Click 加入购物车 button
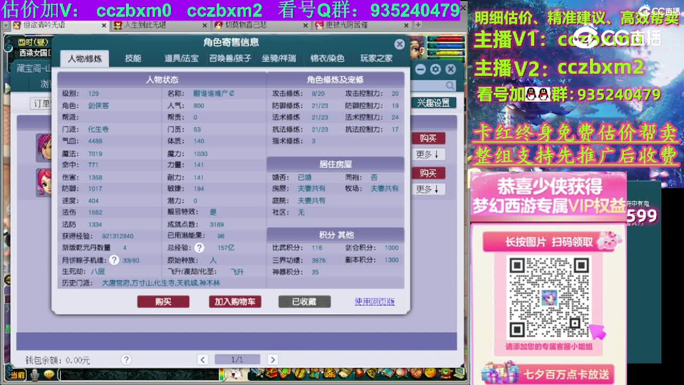 pyautogui.click(x=235, y=302)
